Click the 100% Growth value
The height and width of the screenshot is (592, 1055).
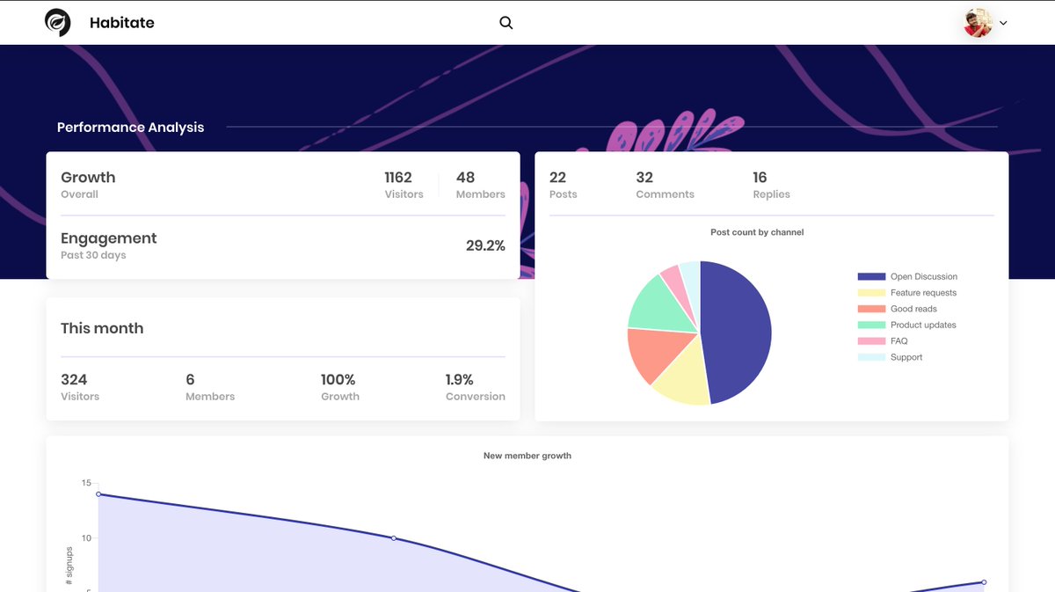(338, 380)
